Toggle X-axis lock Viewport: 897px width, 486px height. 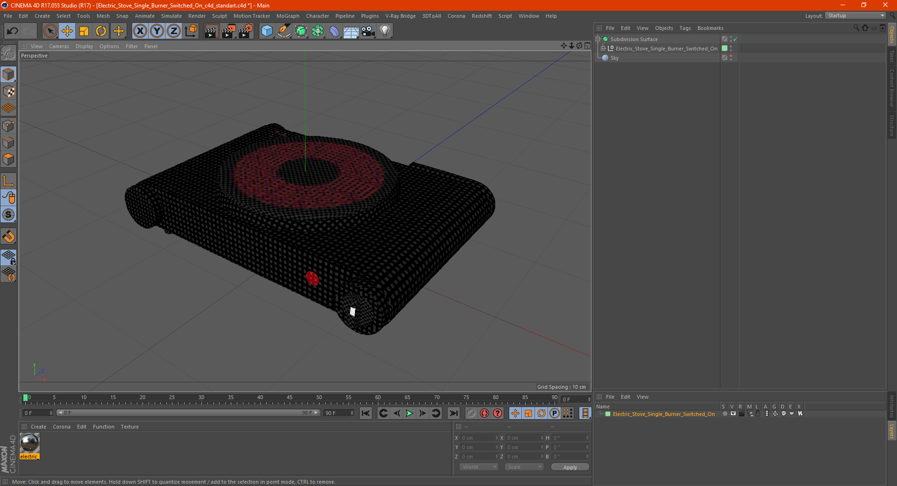140,31
